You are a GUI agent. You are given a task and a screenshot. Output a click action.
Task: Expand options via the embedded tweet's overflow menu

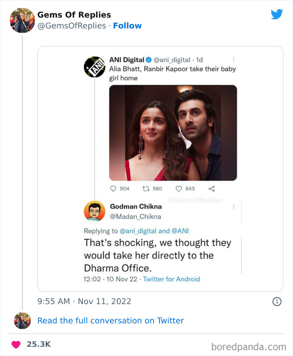pyautogui.click(x=234, y=59)
